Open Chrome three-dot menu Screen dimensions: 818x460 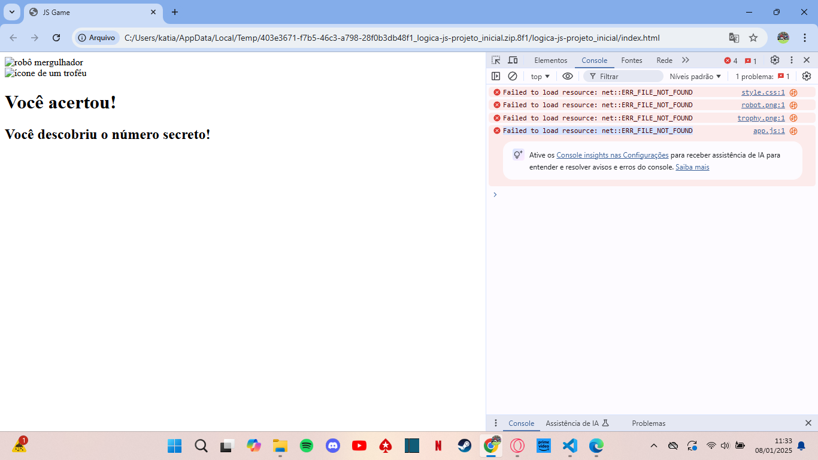804,38
